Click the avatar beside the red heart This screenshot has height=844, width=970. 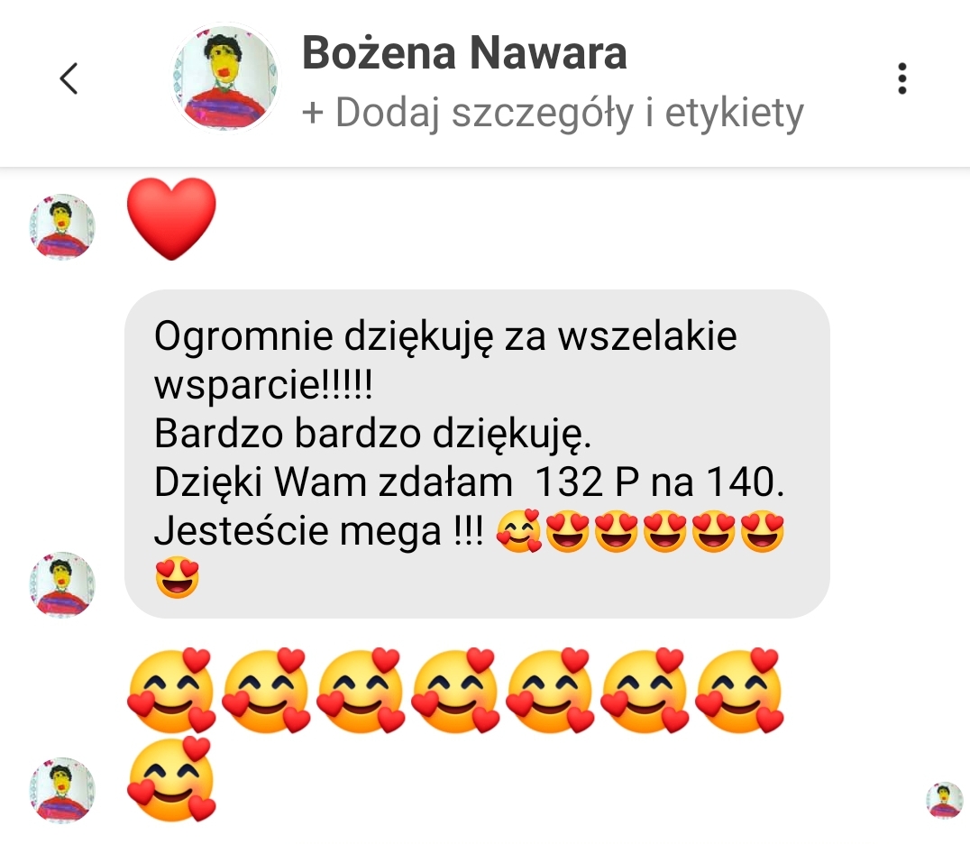point(62,226)
